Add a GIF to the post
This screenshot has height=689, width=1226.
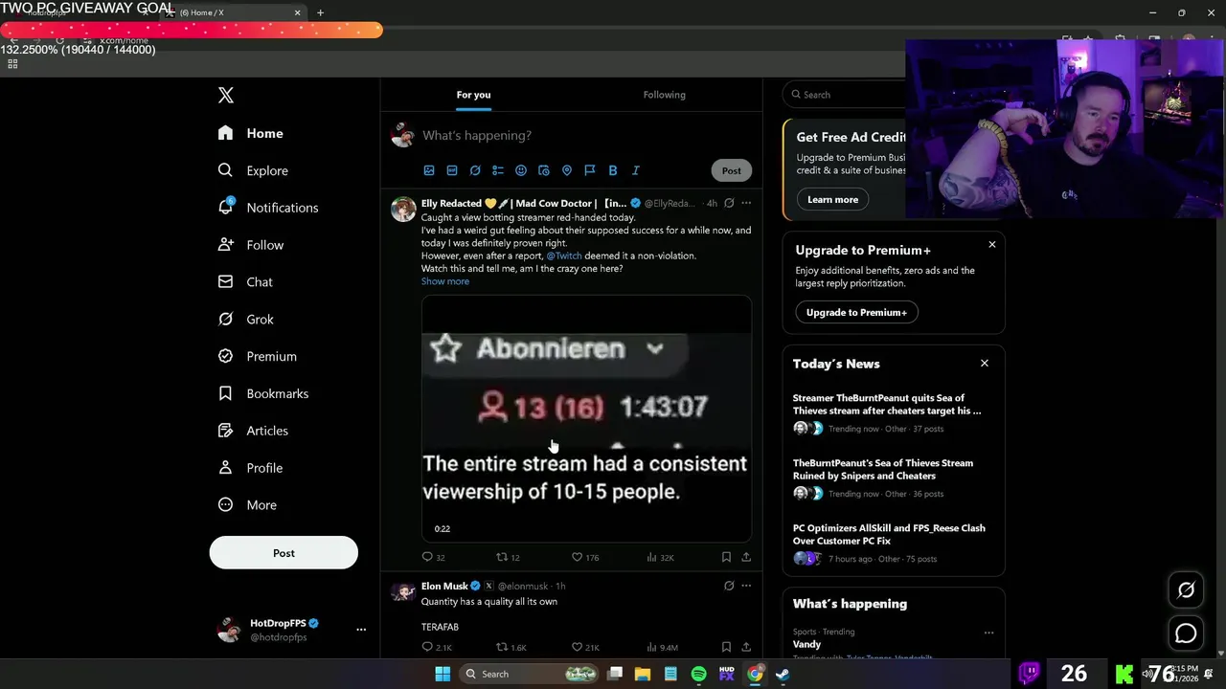point(452,170)
